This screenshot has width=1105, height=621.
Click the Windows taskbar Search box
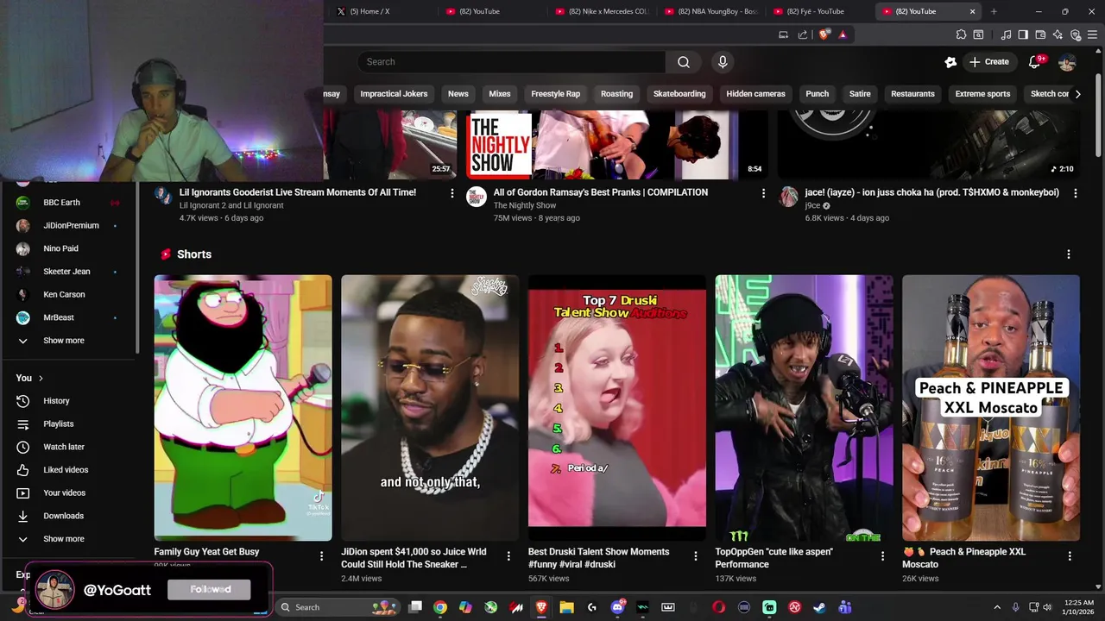coord(338,607)
